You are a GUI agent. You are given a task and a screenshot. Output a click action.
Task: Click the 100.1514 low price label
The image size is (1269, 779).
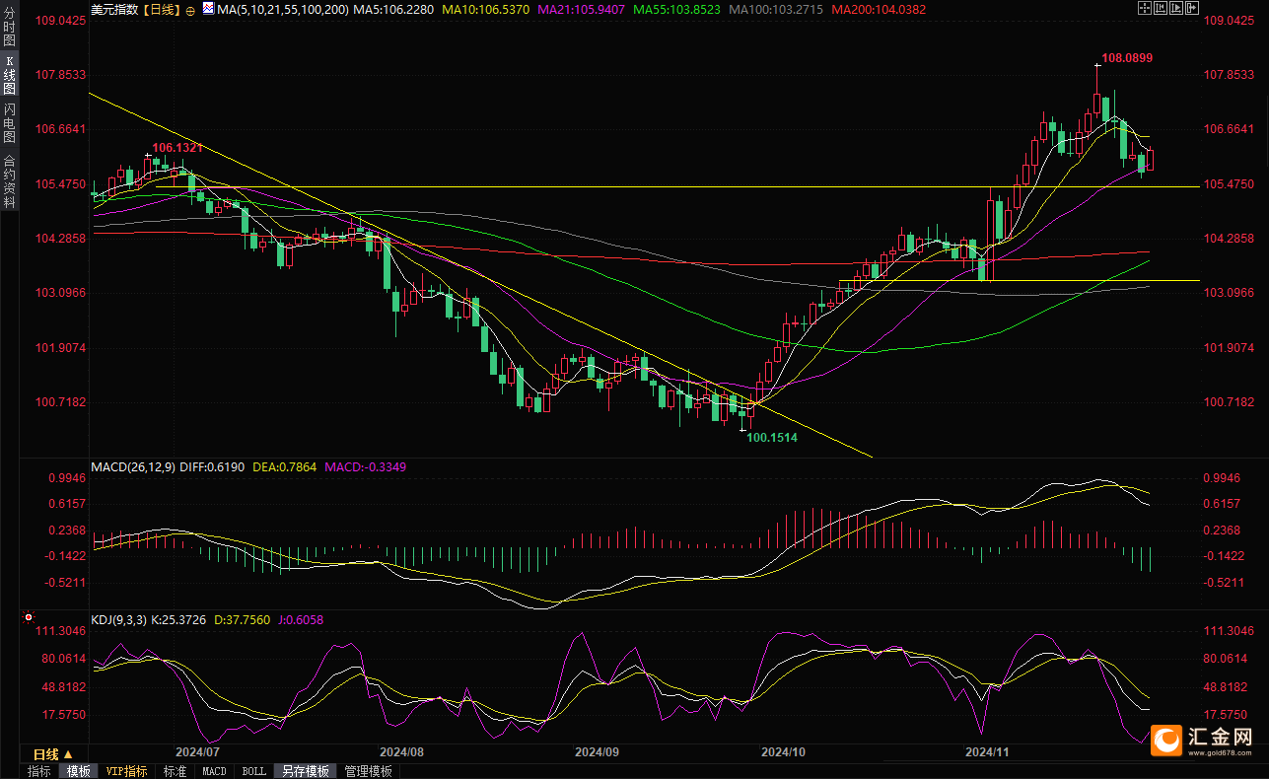(x=772, y=437)
